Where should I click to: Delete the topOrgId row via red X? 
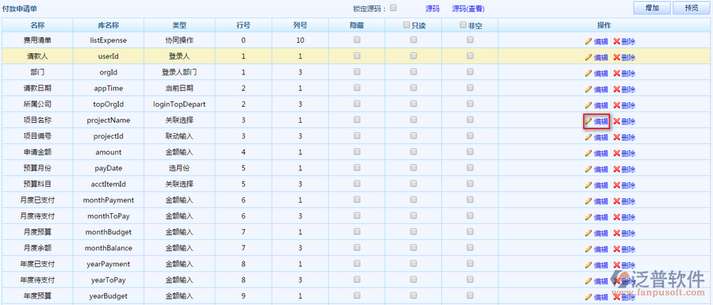(616, 105)
